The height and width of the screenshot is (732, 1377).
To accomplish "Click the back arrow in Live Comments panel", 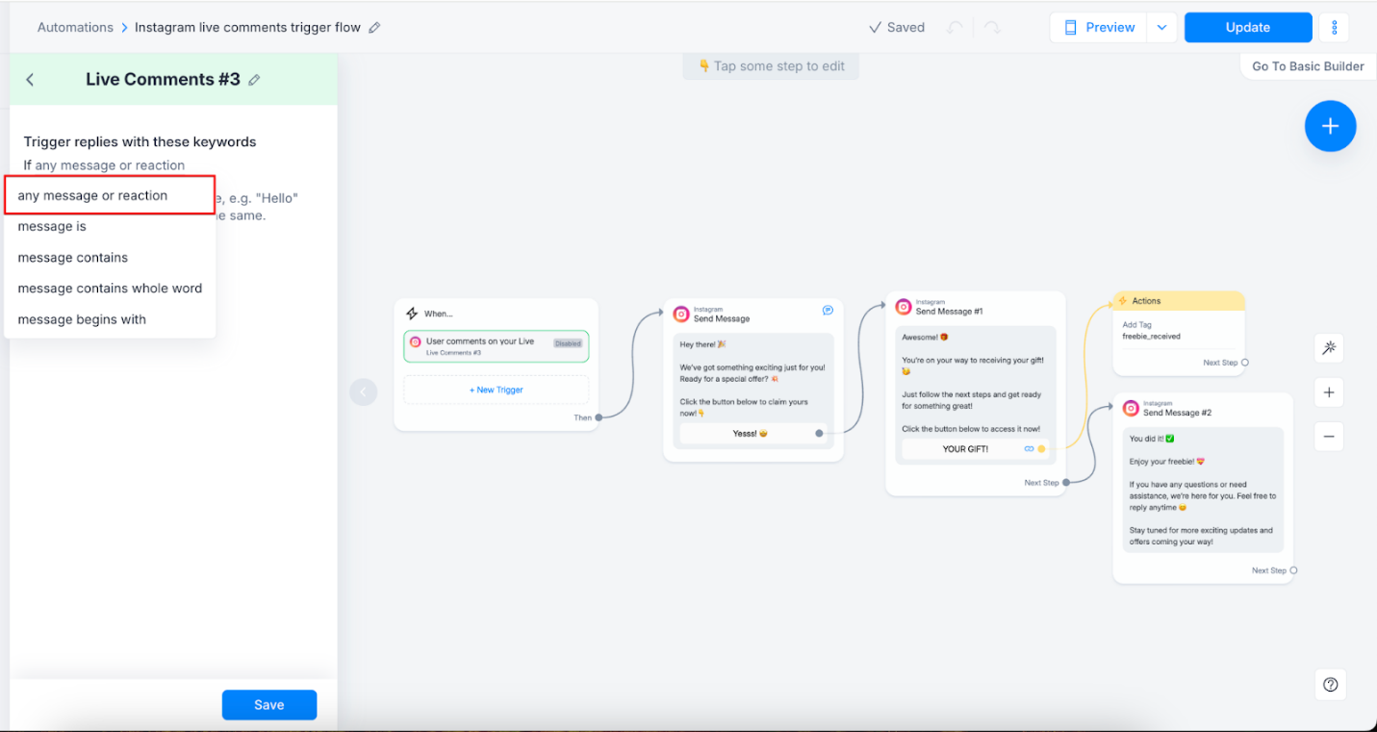I will (x=30, y=80).
